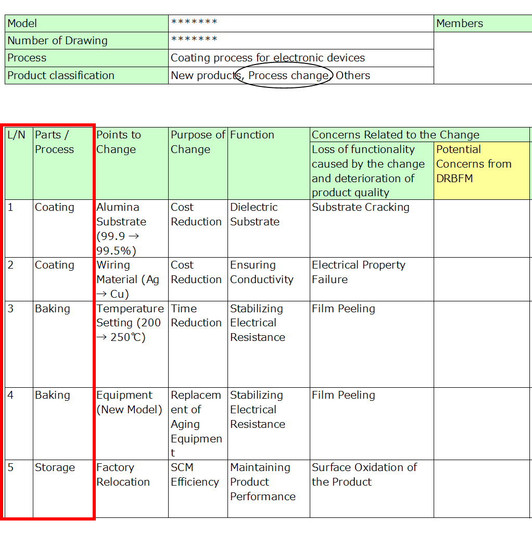Click line number '5' cell

coord(19,489)
